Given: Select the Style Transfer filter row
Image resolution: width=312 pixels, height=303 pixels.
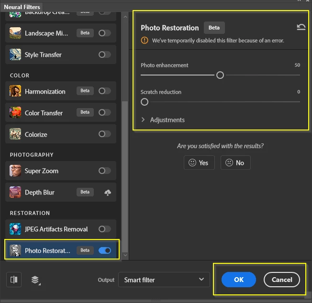Looking at the screenshot, I should 61,54.
